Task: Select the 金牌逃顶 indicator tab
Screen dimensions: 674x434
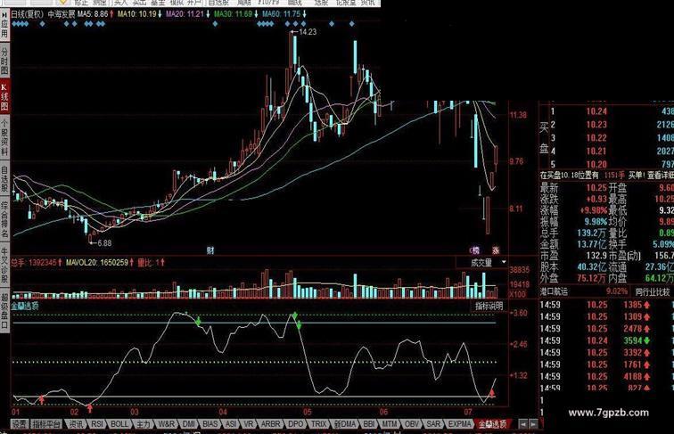Action: click(493, 424)
